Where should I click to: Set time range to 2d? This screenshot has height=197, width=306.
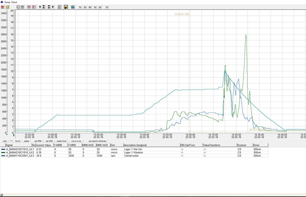100,7
